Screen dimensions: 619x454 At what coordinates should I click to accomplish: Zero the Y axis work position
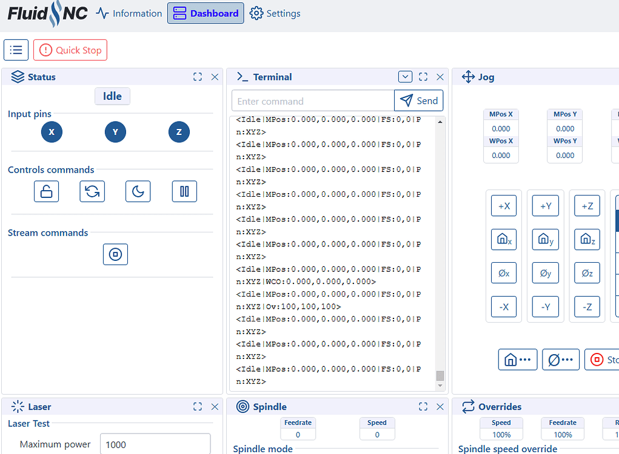tap(545, 273)
